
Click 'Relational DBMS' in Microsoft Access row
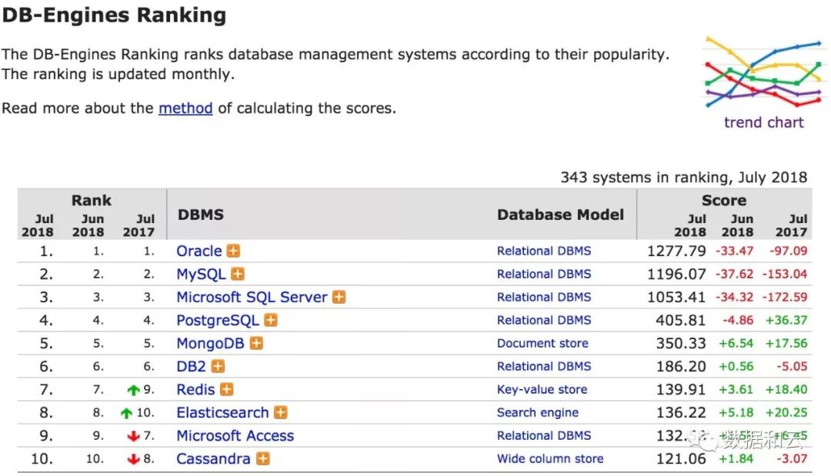(544, 435)
